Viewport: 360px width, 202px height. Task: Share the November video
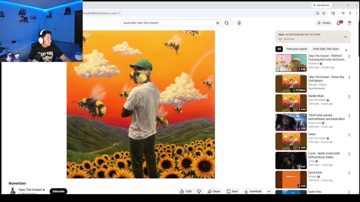point(214,191)
